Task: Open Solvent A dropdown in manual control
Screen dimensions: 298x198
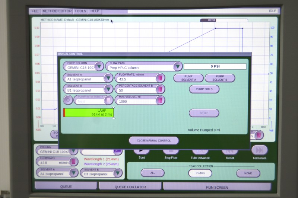Action: (108, 78)
